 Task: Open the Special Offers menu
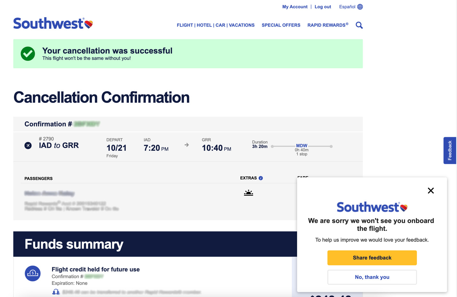coord(281,25)
